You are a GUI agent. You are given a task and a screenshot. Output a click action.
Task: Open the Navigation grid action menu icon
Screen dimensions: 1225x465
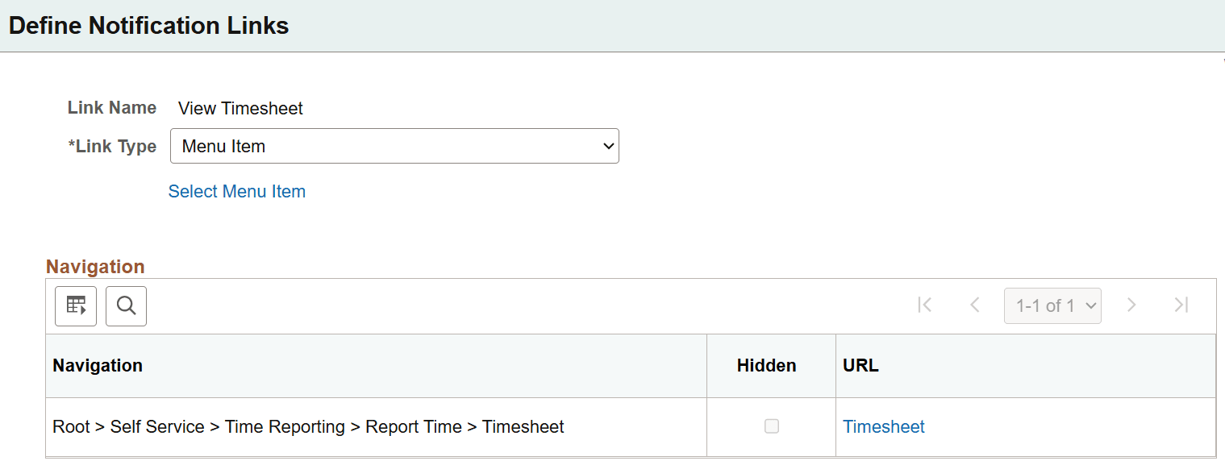click(x=75, y=305)
